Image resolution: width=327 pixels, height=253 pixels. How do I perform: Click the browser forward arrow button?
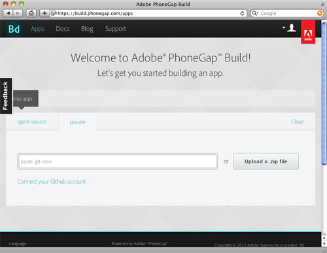coord(18,13)
